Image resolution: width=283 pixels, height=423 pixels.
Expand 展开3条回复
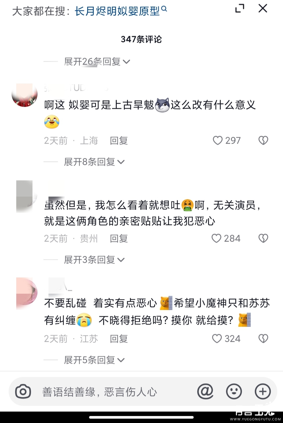click(x=94, y=260)
